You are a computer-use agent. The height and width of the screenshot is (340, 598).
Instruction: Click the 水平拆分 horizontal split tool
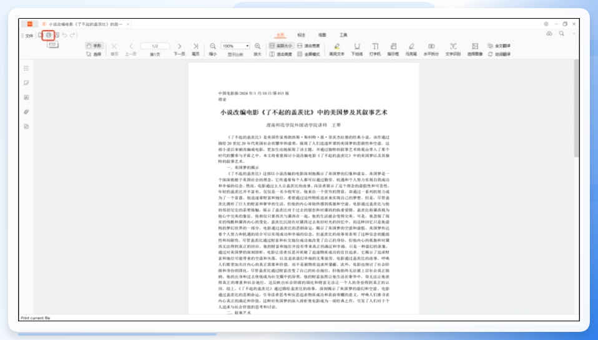tap(431, 49)
